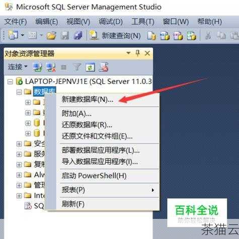Expand the Alw... folder node
Screen dimensions: 239x239
click(x=19, y=175)
